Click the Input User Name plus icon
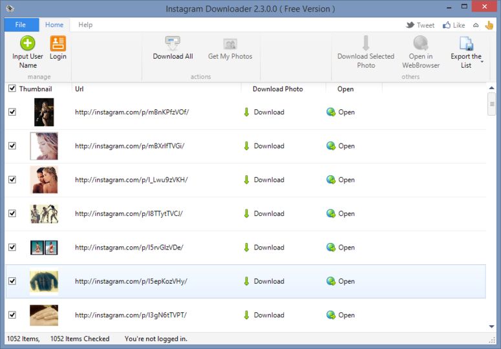Image resolution: width=501 pixels, height=349 pixels. pyautogui.click(x=28, y=43)
